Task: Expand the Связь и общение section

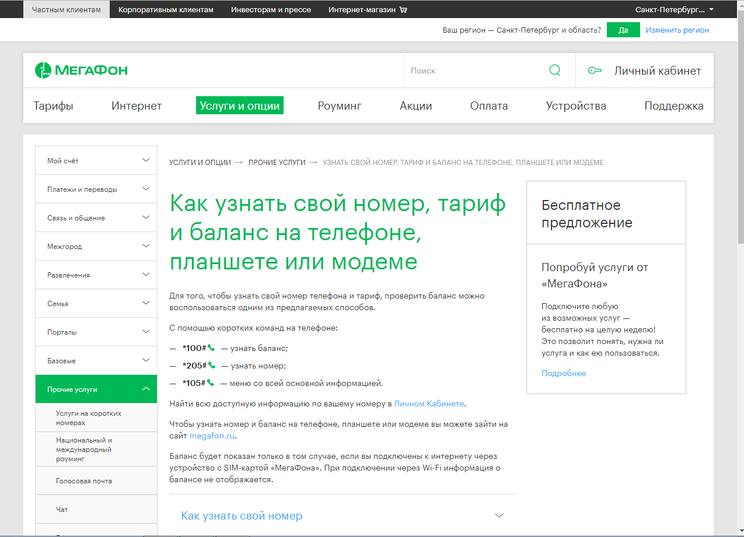Action: pos(96,217)
